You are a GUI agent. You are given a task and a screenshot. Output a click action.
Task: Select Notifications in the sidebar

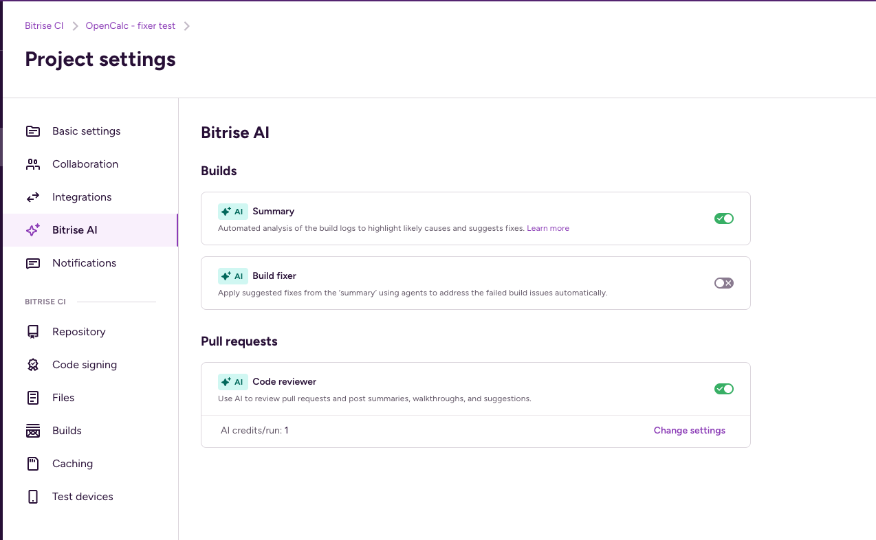click(x=84, y=262)
